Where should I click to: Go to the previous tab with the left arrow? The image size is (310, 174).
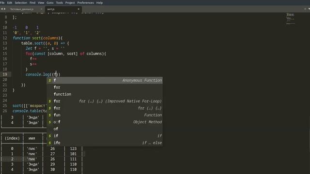[2, 9]
